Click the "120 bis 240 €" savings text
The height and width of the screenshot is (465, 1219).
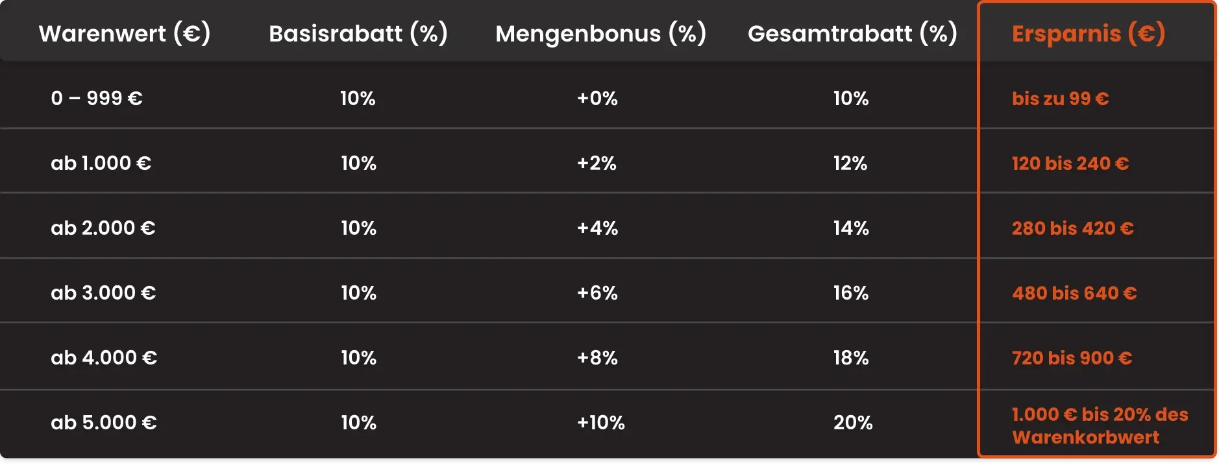pos(1070,163)
